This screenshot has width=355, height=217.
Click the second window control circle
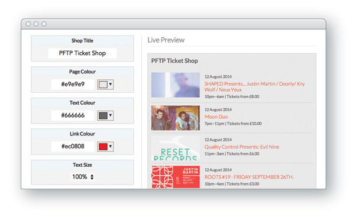36,24
